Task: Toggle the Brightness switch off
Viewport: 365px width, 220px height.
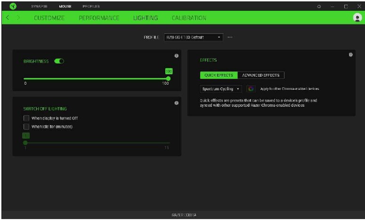Action: 59,61
